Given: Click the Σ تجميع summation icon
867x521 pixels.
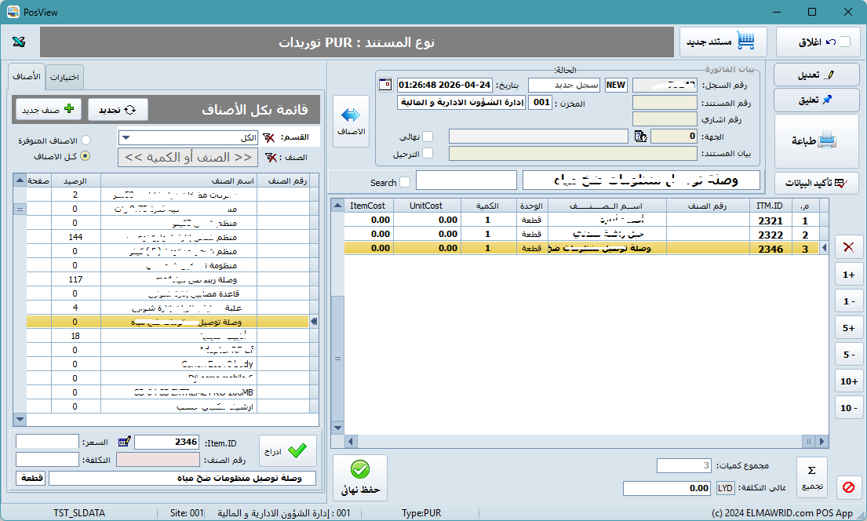Looking at the screenshot, I should coord(811,477).
